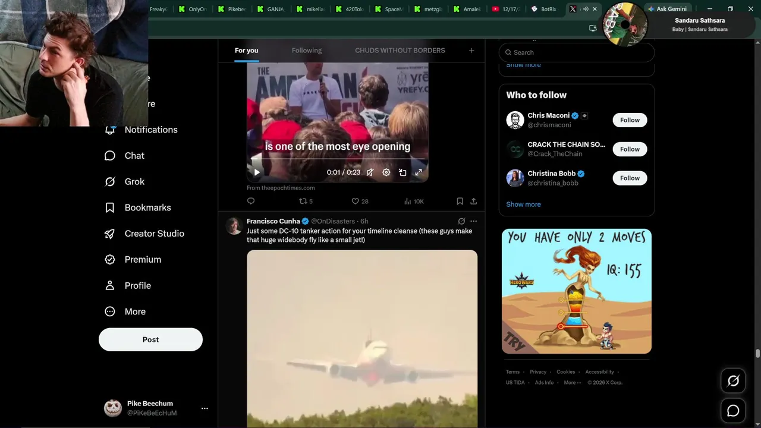Open video settings gear icon

[x=386, y=172]
